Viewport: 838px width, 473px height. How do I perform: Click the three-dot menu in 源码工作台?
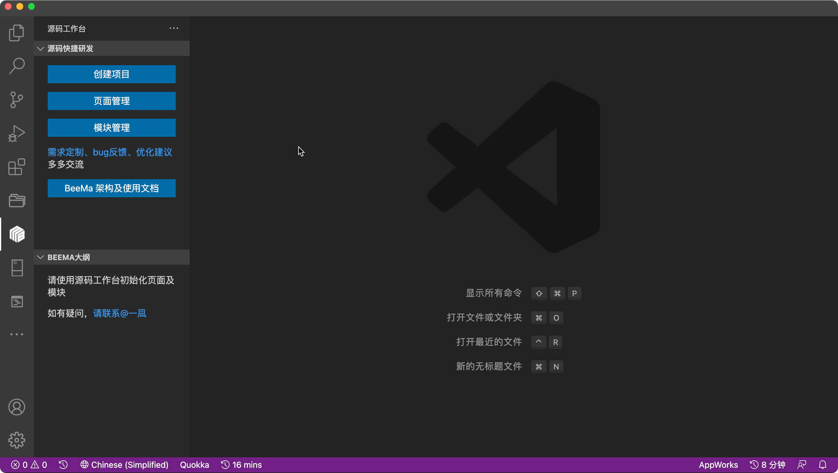tap(174, 29)
